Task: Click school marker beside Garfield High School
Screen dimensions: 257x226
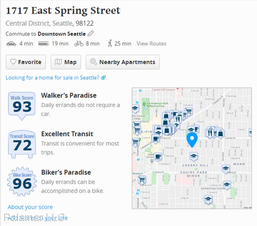Action: point(227,184)
